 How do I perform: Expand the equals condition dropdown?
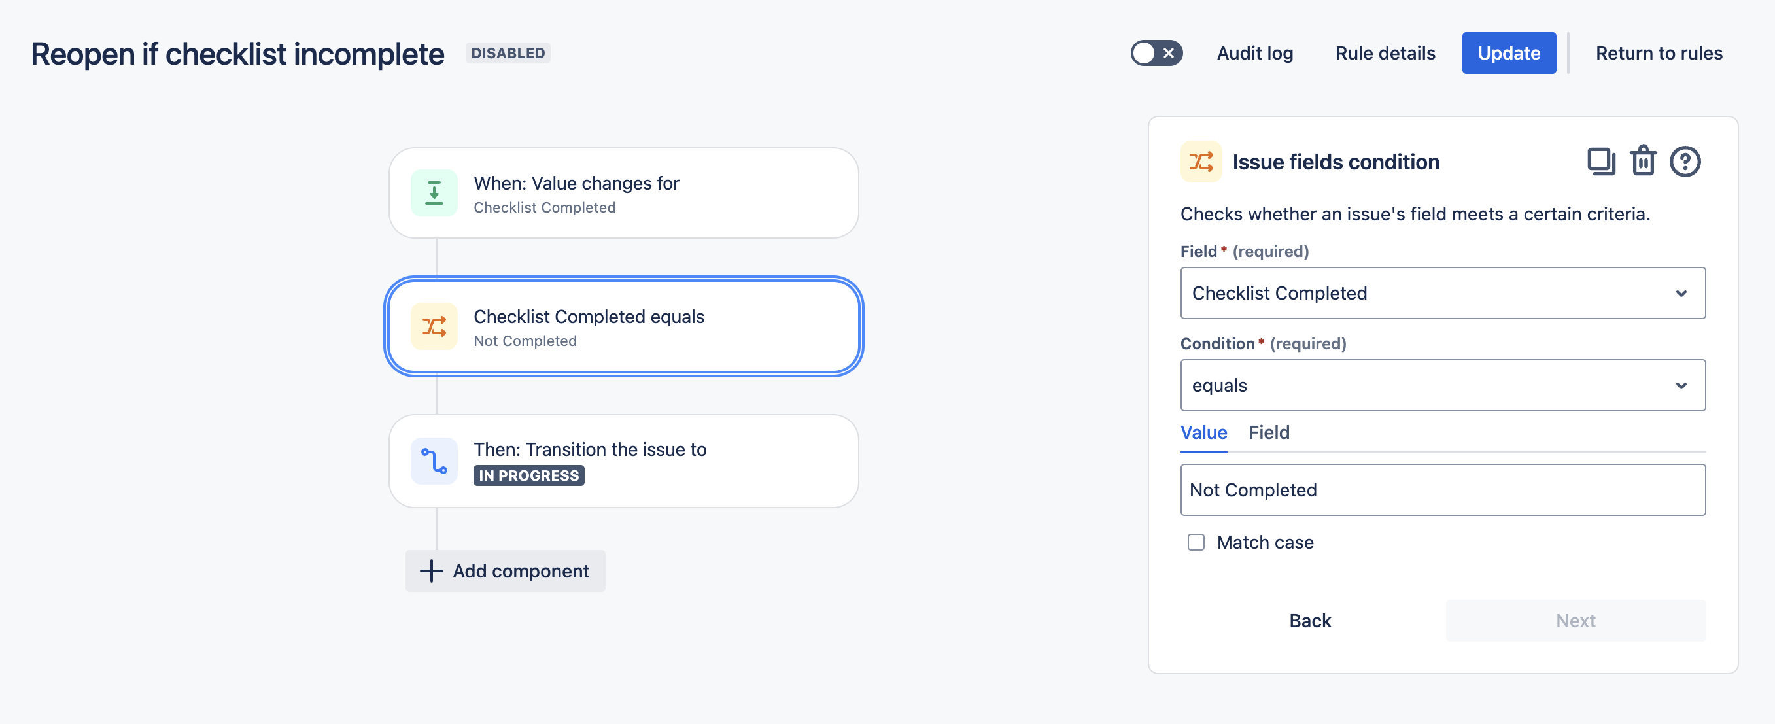(1443, 385)
